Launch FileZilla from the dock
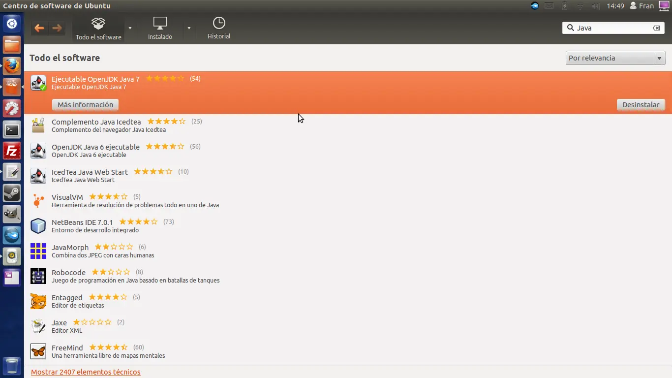The height and width of the screenshot is (378, 672). point(12,151)
